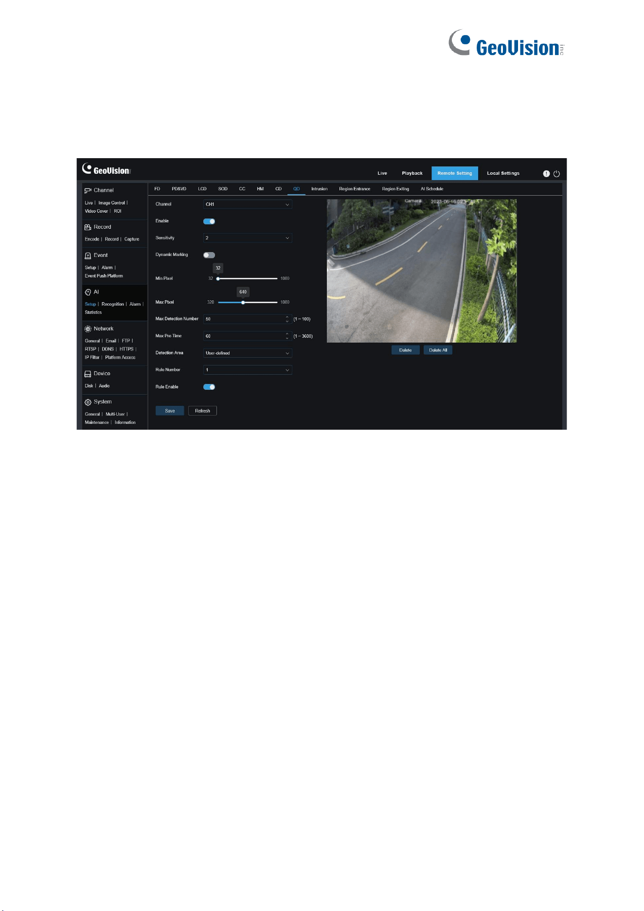Click the Max Pixel slider handle
The image size is (644, 911).
click(x=243, y=302)
